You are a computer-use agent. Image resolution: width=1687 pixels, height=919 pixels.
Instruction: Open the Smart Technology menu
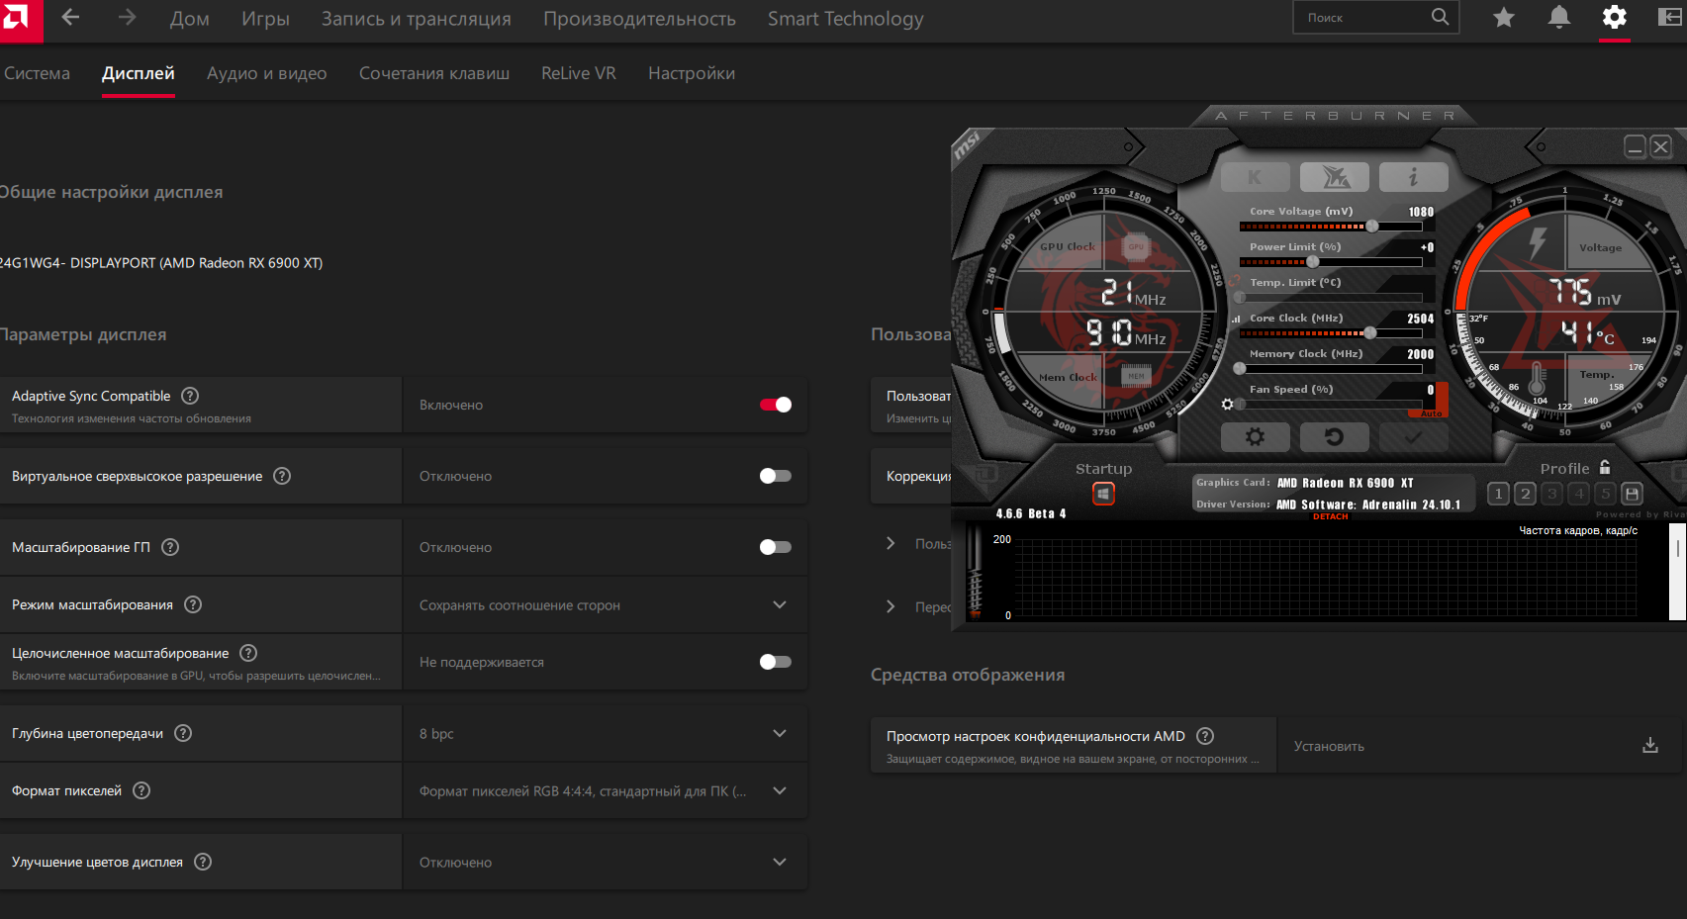846,19
